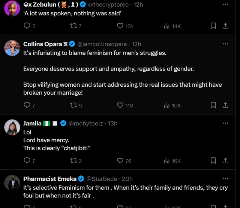The width and height of the screenshot is (240, 208).
Task: Open more options for Pharmacist Emeka's tweet
Action: 225,179
